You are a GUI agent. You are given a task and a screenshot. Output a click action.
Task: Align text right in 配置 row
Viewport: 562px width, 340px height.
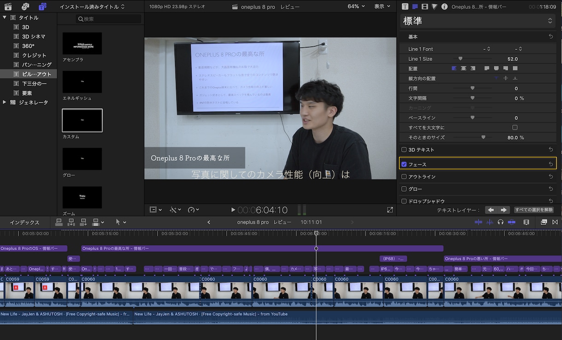(x=473, y=68)
